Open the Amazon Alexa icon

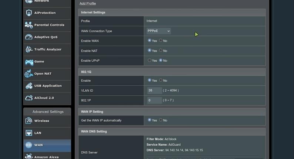click(29, 156)
